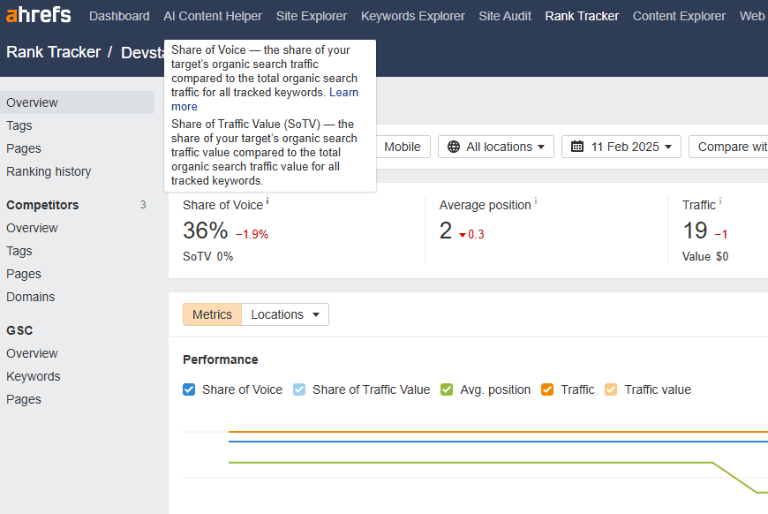Click the Share of Voice info icon

[267, 200]
